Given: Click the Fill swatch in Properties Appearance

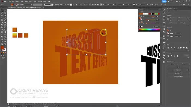Looking at the screenshot, I should (x=168, y=30).
